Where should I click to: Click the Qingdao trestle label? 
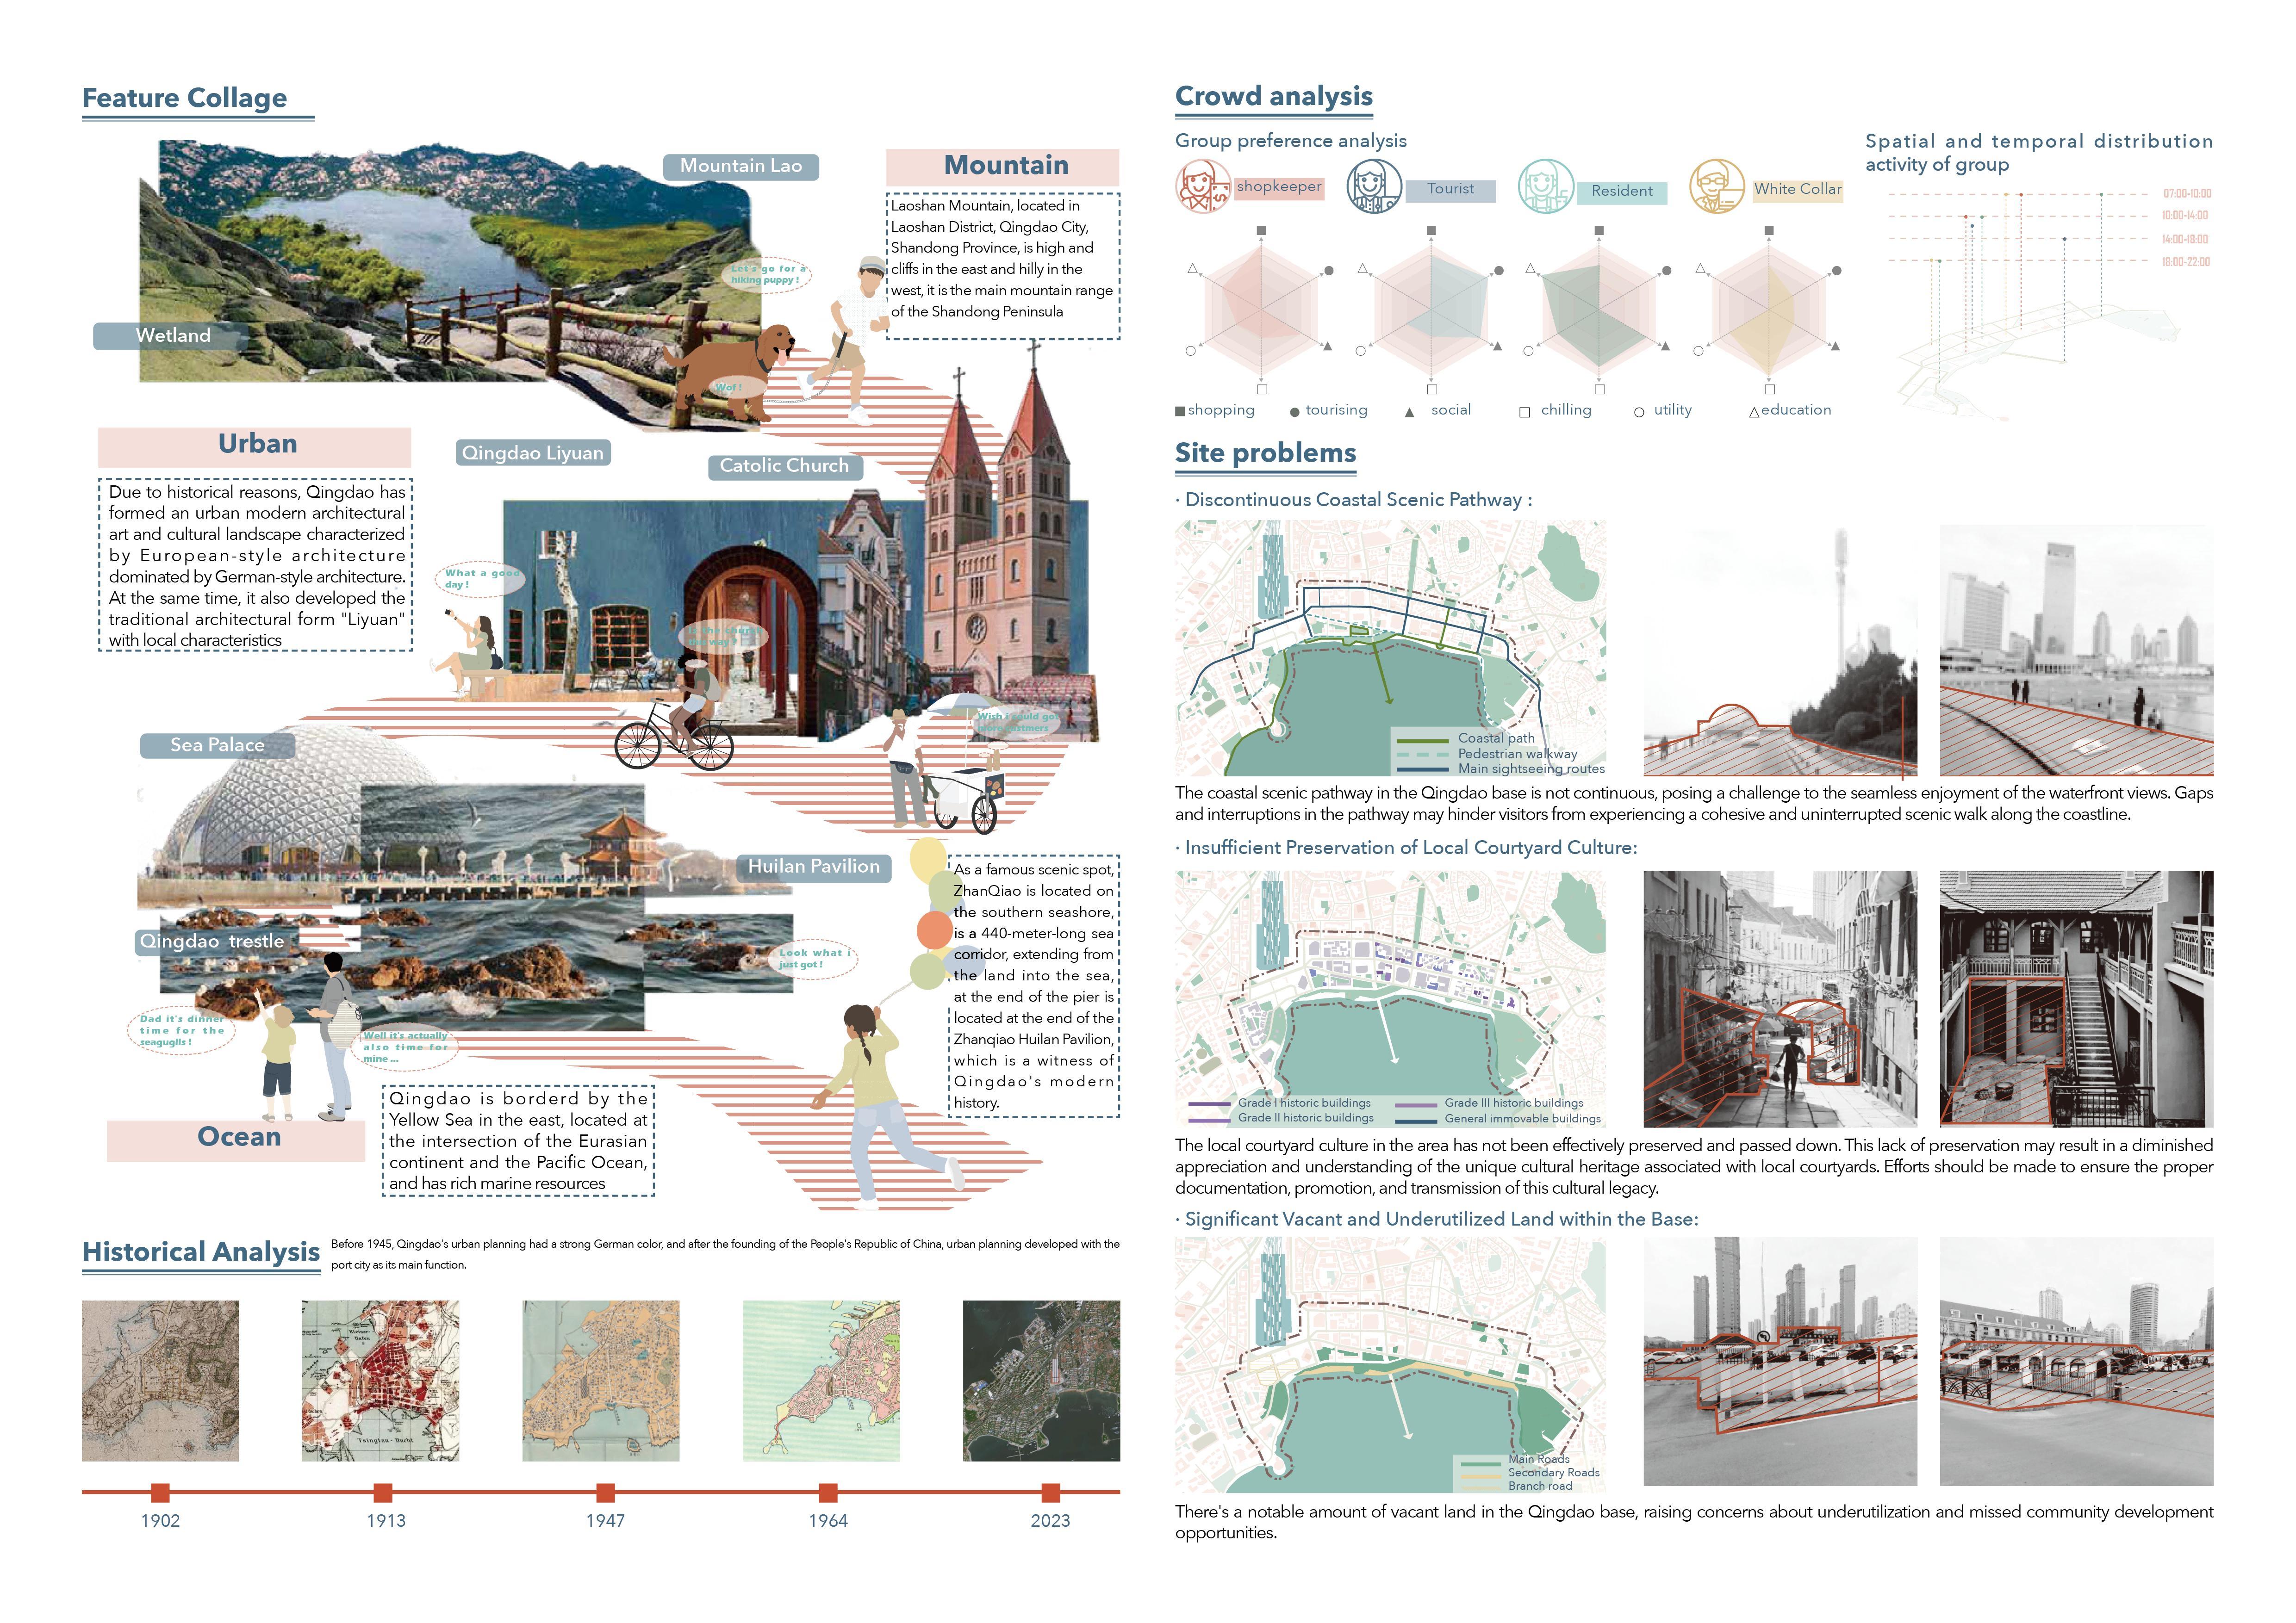pos(212,942)
